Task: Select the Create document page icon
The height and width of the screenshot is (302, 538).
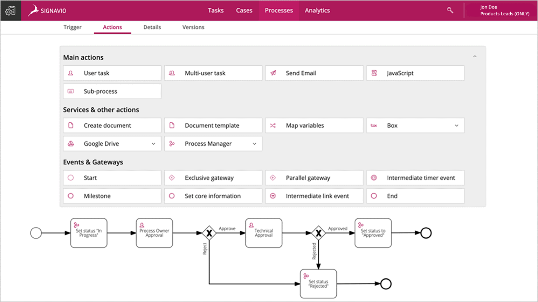Action: point(71,125)
